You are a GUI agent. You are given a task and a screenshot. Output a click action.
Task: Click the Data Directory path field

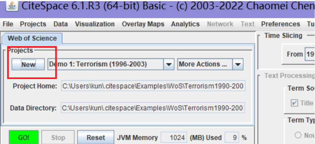[x=153, y=108]
